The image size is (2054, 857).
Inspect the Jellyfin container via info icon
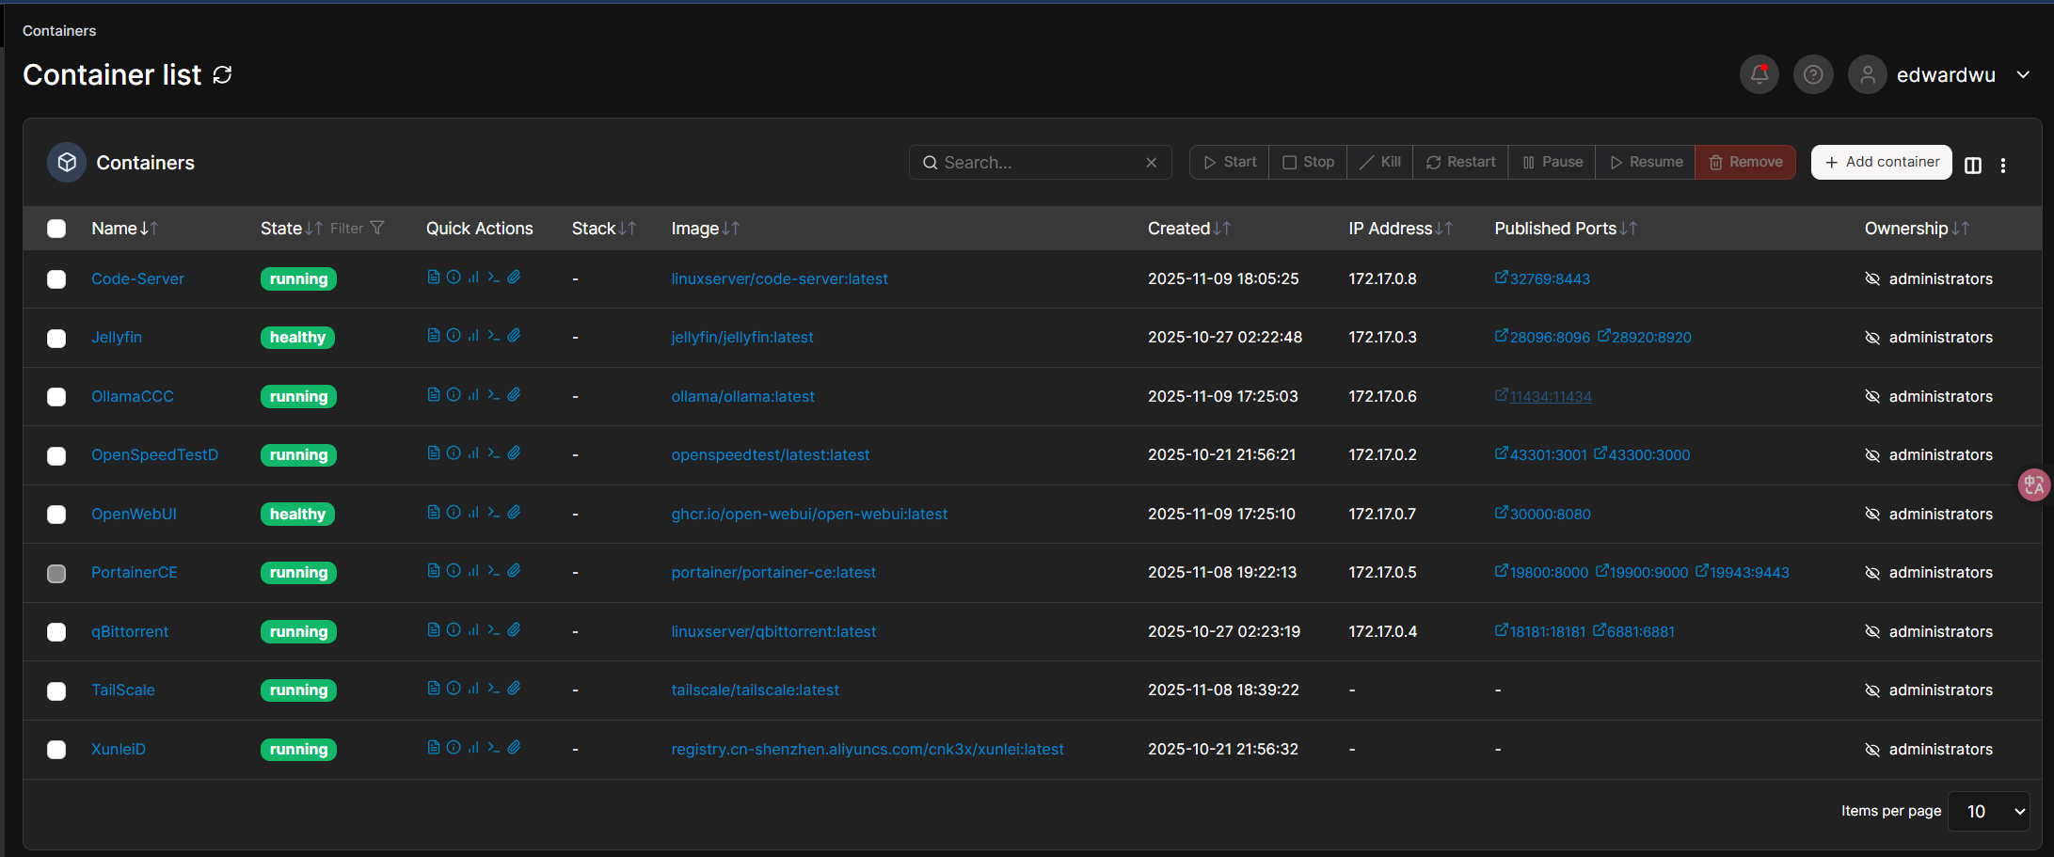[454, 336]
